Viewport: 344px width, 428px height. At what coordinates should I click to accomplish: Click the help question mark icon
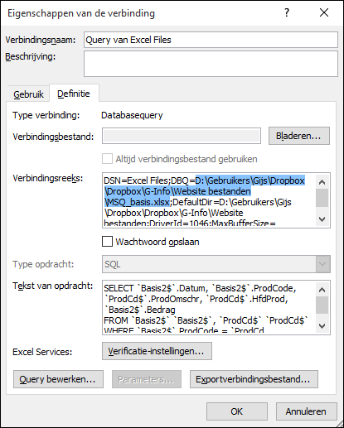tap(287, 12)
